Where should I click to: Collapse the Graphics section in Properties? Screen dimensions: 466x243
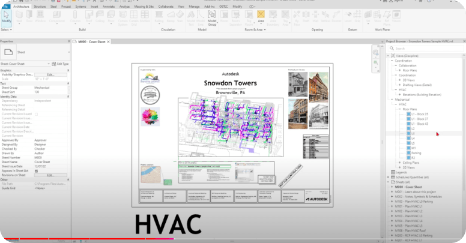pyautogui.click(x=68, y=70)
